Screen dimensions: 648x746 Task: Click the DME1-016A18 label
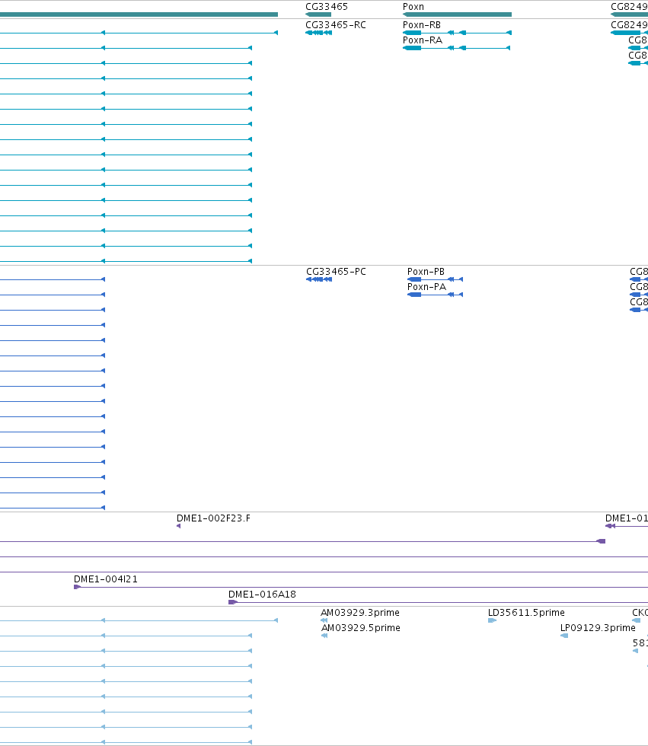tap(262, 595)
